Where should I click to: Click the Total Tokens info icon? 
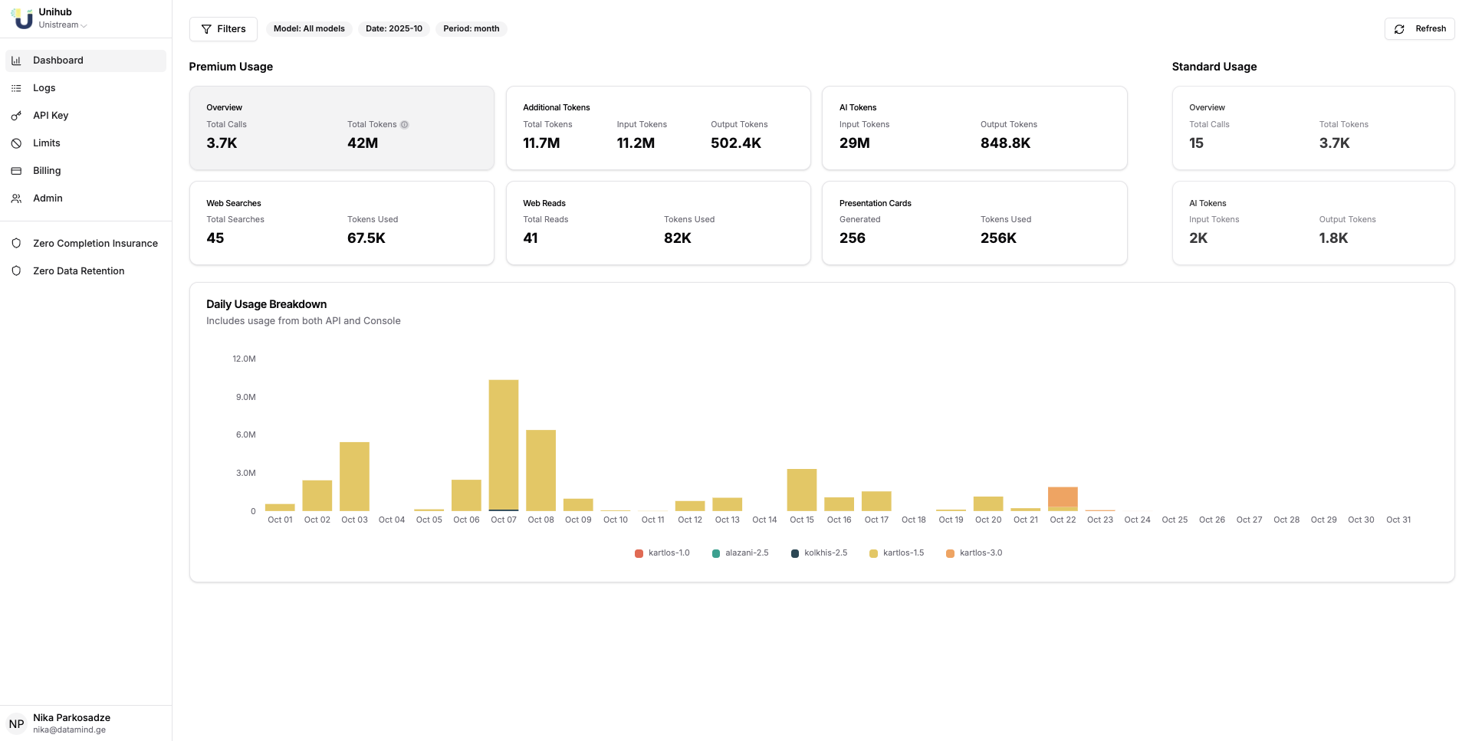coord(405,125)
